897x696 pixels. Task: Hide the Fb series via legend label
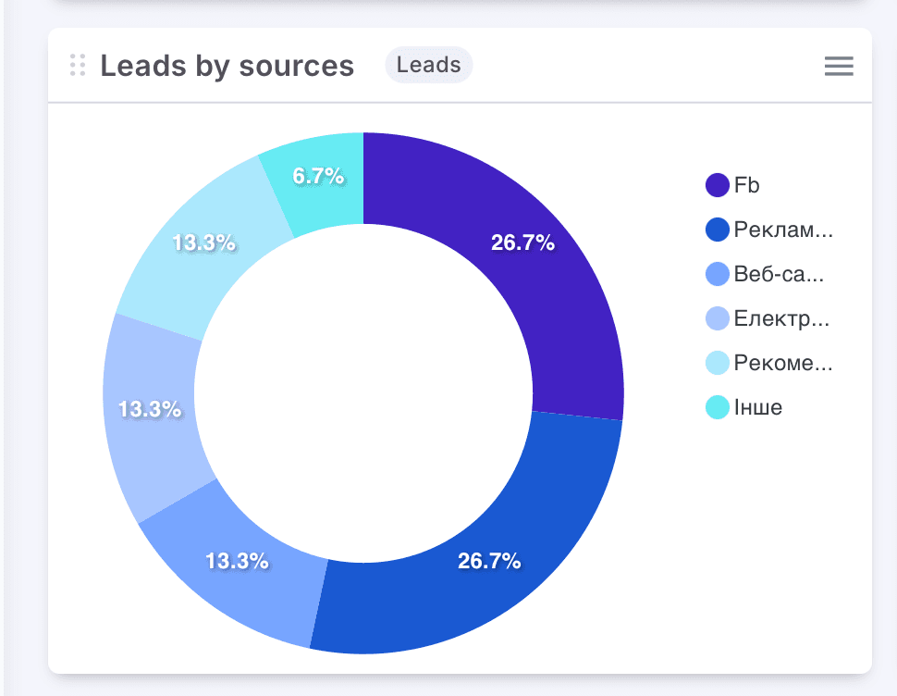pyautogui.click(x=747, y=185)
